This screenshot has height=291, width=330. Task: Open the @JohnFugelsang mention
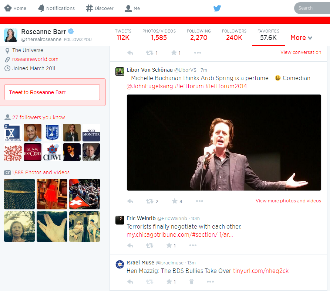pos(149,86)
